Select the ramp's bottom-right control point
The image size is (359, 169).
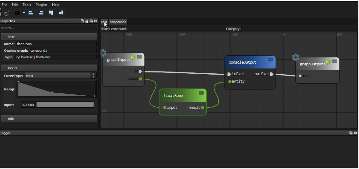pos(94,96)
